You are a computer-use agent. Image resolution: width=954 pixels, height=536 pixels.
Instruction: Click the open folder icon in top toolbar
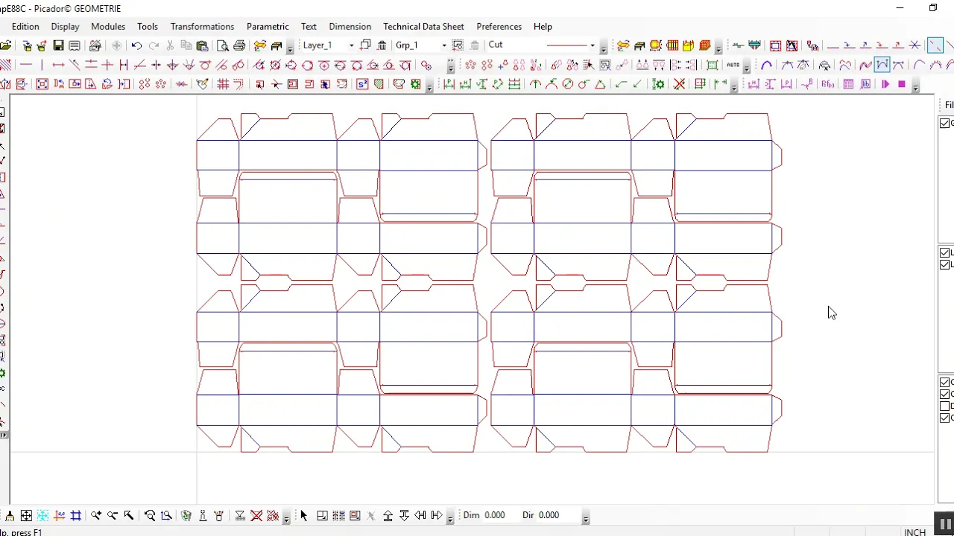tap(6, 45)
